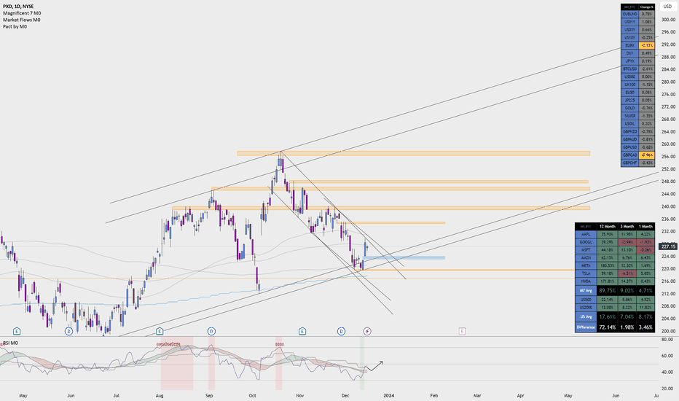Click the Feb label on time axis

(434, 395)
